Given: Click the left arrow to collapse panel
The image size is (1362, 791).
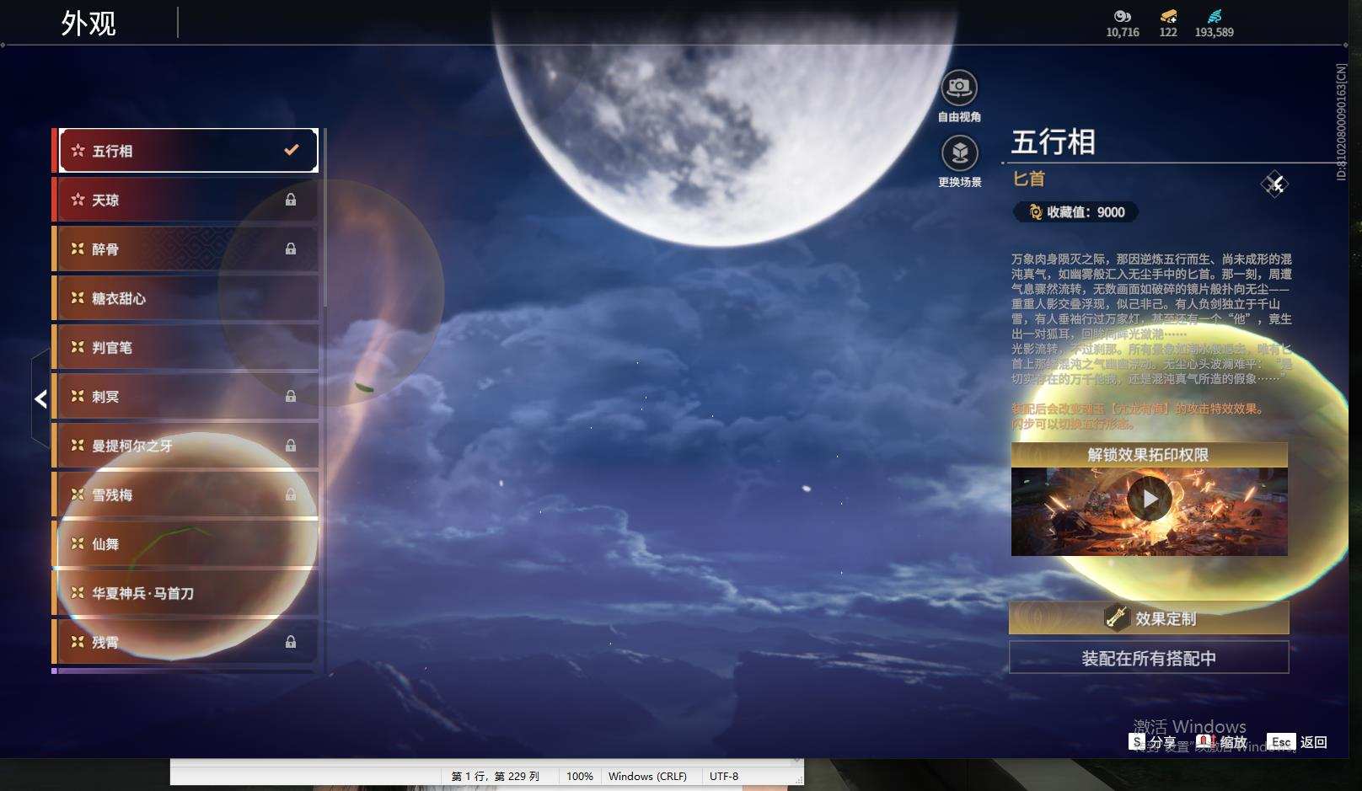Looking at the screenshot, I should click(40, 398).
